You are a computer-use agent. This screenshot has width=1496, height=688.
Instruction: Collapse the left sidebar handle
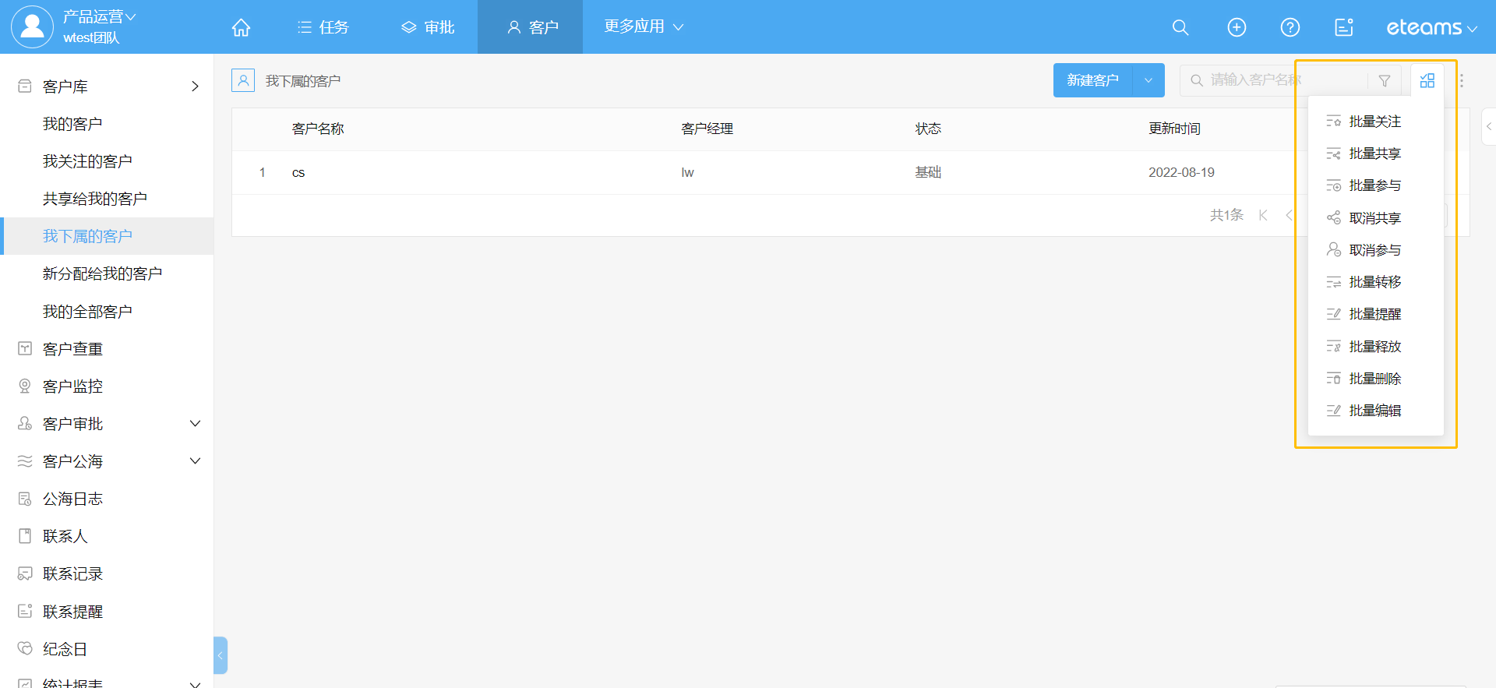pyautogui.click(x=221, y=655)
